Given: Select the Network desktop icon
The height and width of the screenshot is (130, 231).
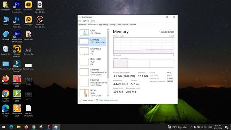Looking at the screenshot, I should click(5, 35).
